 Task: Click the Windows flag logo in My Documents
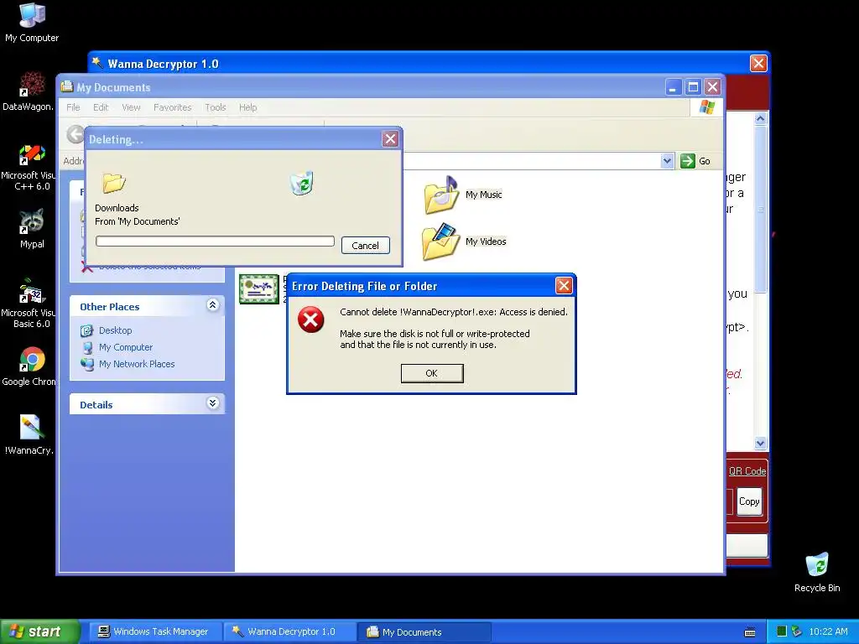(x=706, y=107)
